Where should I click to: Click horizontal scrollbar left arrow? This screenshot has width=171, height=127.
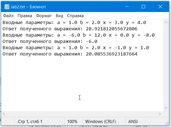(x=4, y=114)
